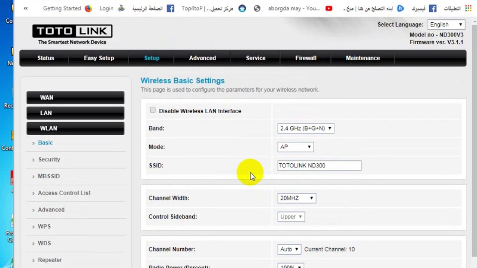The width and height of the screenshot is (477, 268).
Task: Open WPS settings link
Action: [44, 227]
